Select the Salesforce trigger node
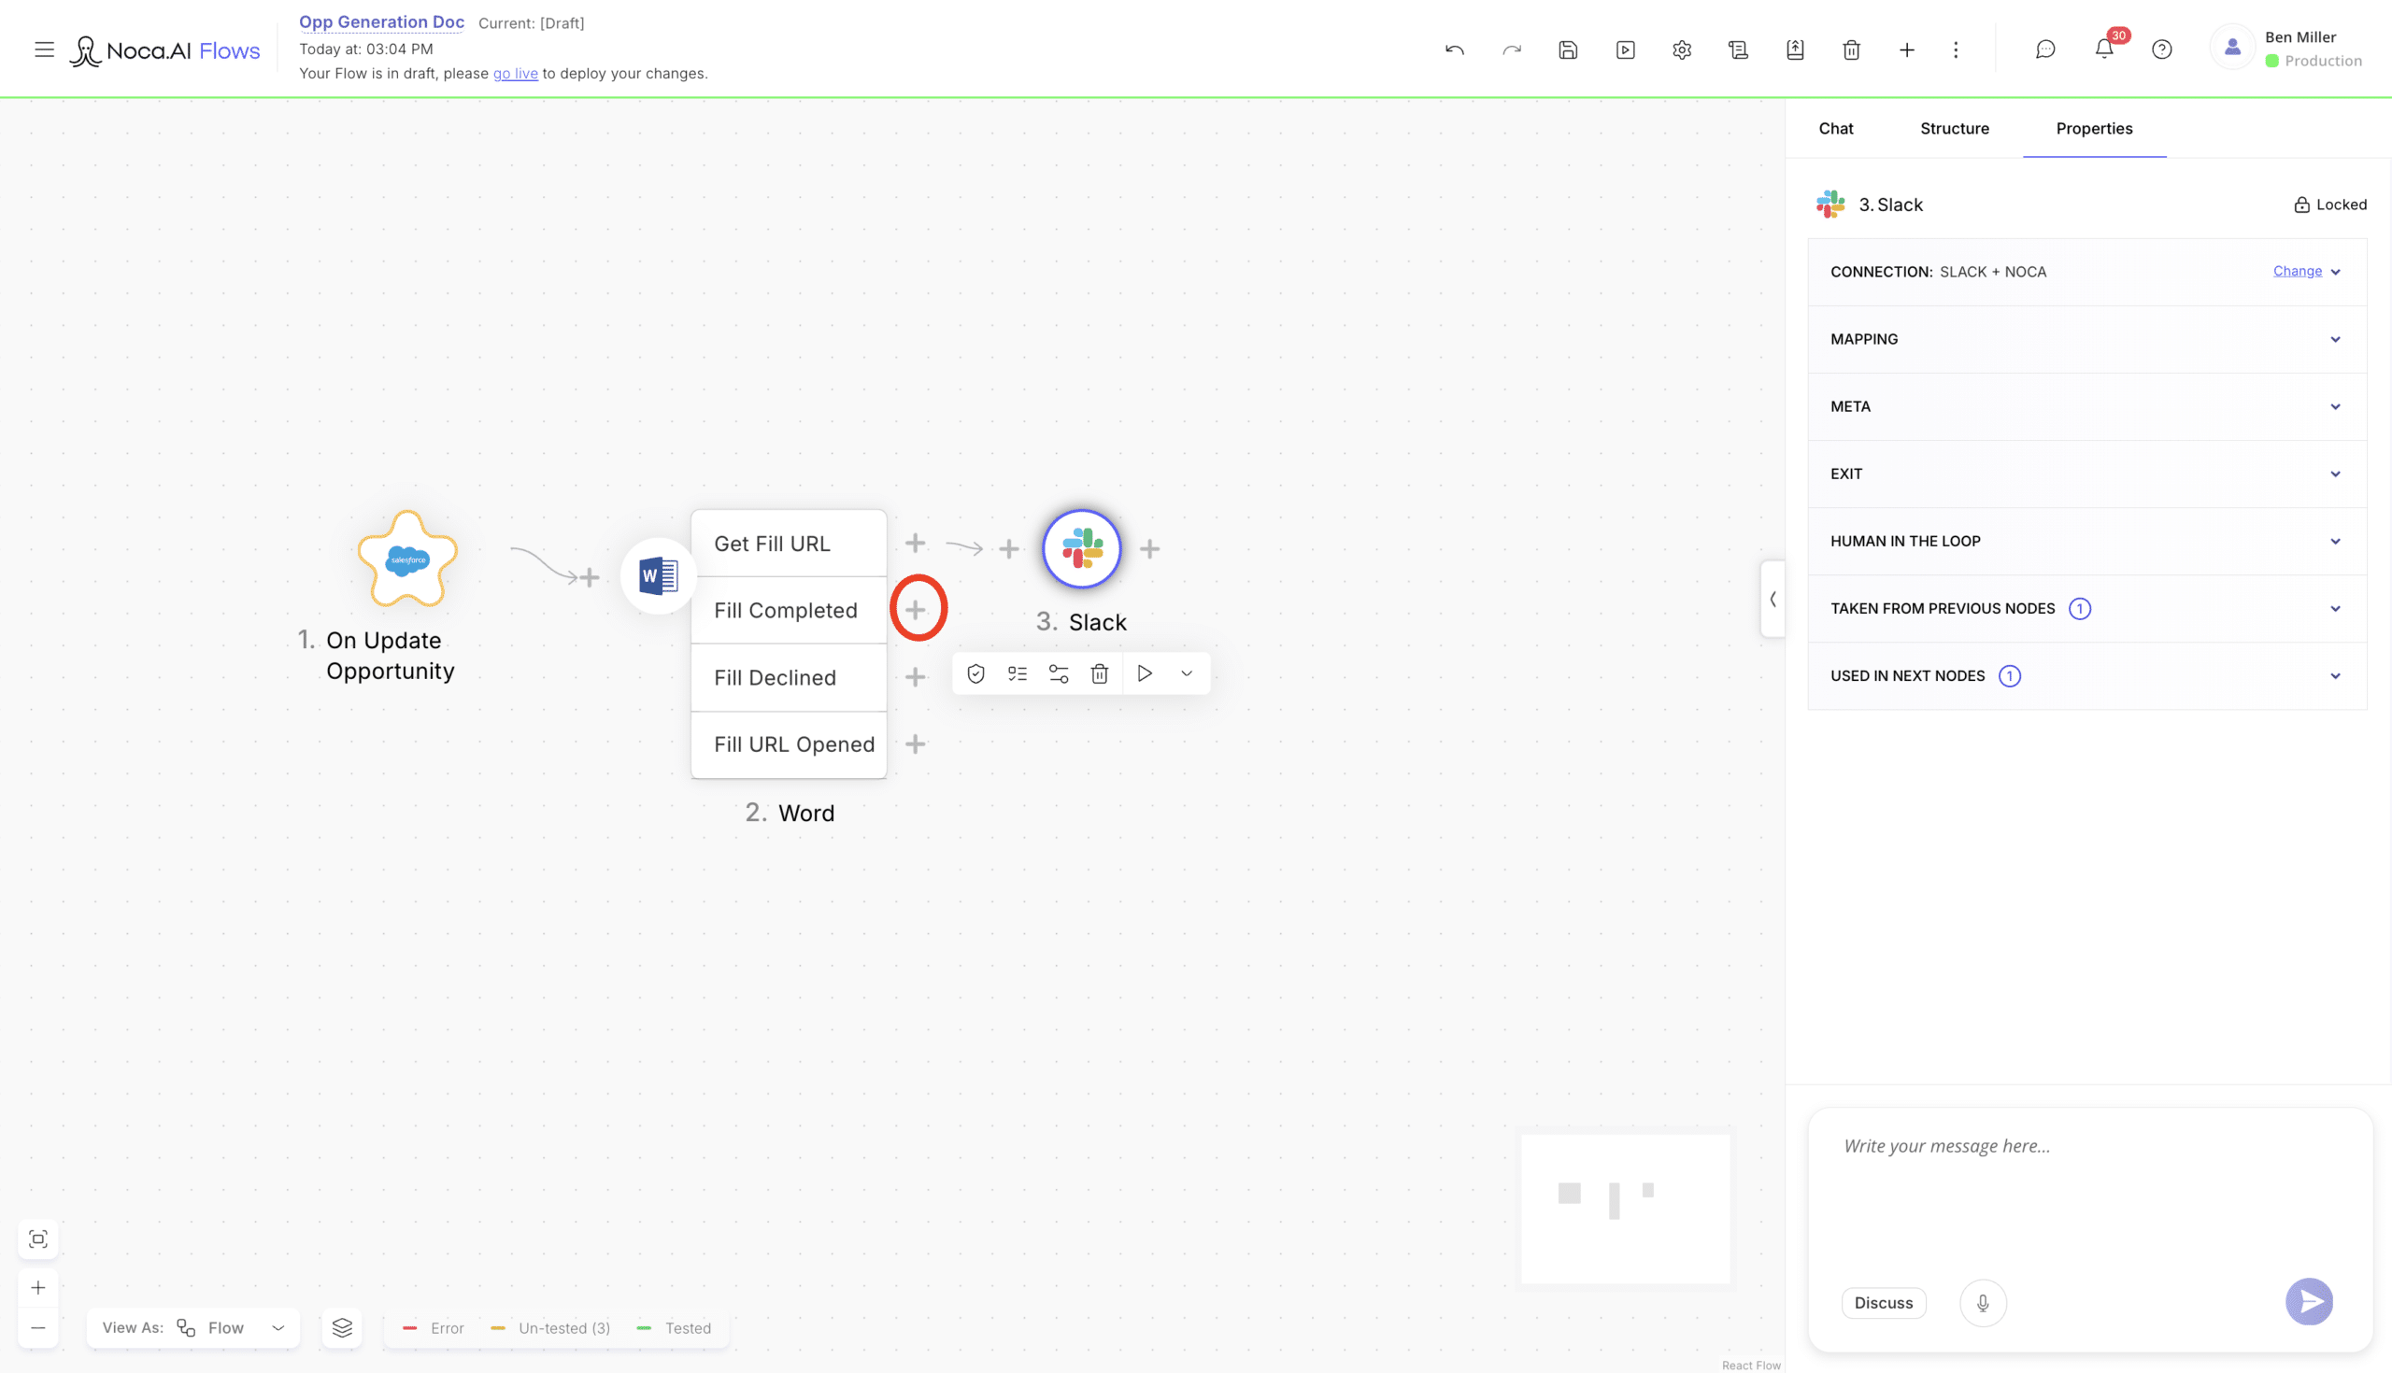The height and width of the screenshot is (1373, 2392). coord(407,559)
